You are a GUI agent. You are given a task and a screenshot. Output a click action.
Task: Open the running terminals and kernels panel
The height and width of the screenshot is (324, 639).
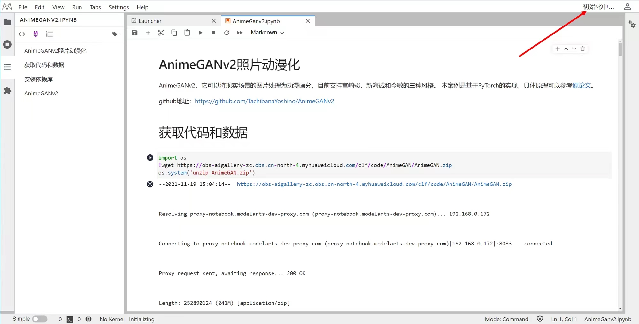[x=8, y=44]
